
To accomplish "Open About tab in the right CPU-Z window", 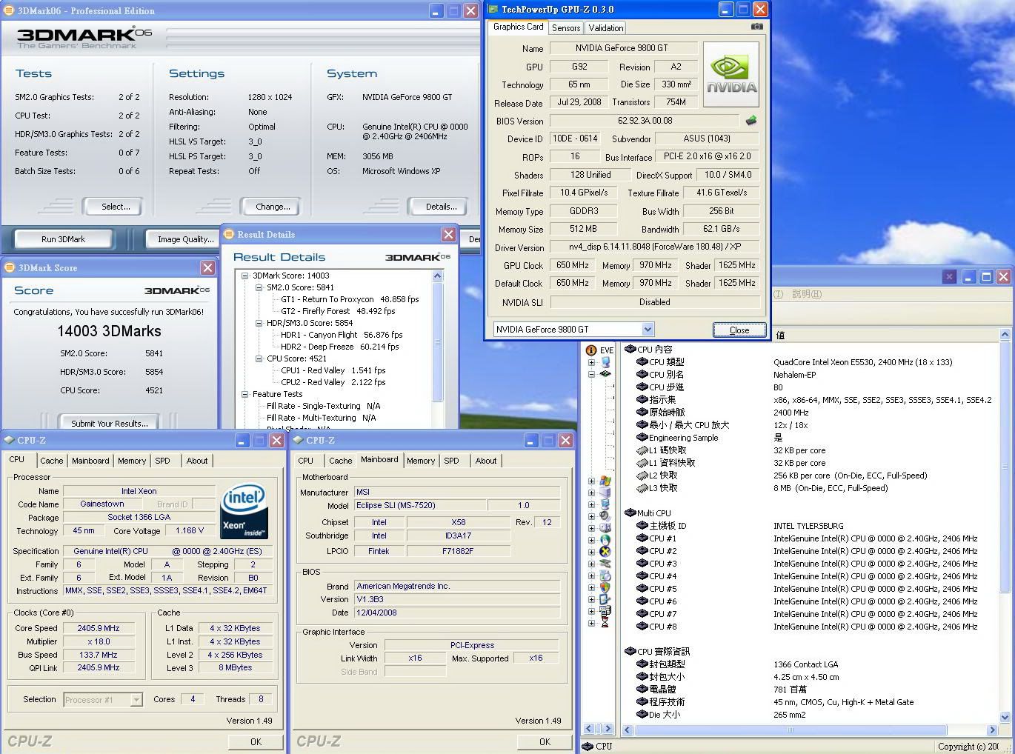I will pyautogui.click(x=486, y=461).
